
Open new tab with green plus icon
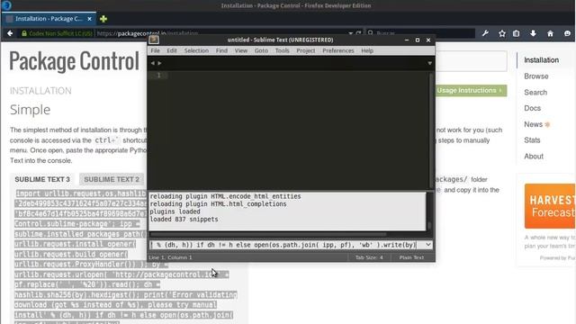103,19
